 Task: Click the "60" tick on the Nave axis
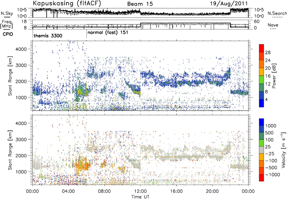point(257,22)
